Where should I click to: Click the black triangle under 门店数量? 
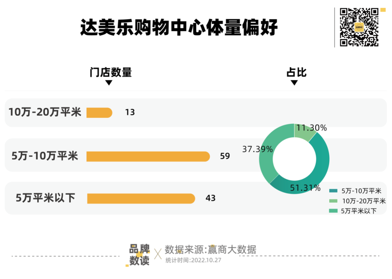109,83
